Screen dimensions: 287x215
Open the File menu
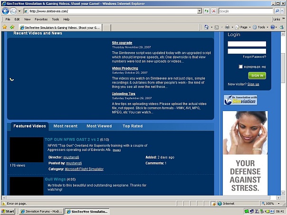8,19
